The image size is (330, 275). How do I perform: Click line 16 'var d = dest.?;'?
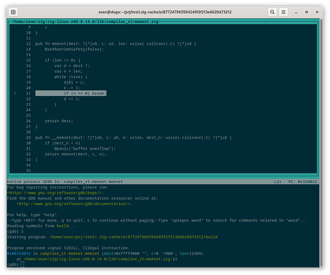pos(71,66)
